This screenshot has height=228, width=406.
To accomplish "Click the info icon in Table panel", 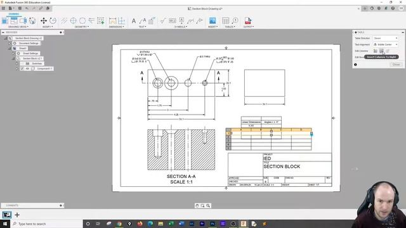I will pos(355,65).
